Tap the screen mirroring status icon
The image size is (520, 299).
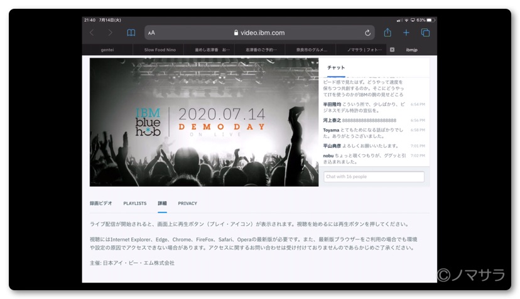point(413,20)
